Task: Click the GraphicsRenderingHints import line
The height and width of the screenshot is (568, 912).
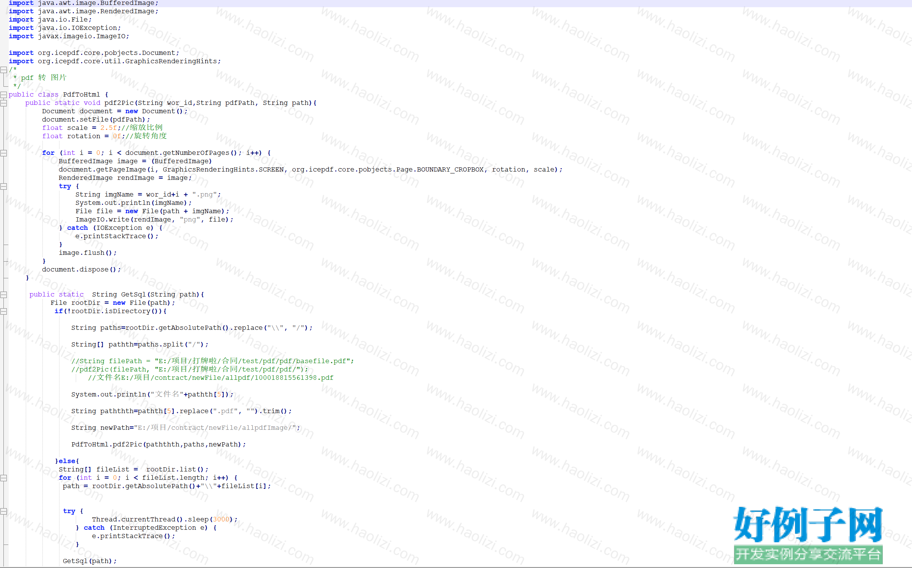Action: [115, 61]
